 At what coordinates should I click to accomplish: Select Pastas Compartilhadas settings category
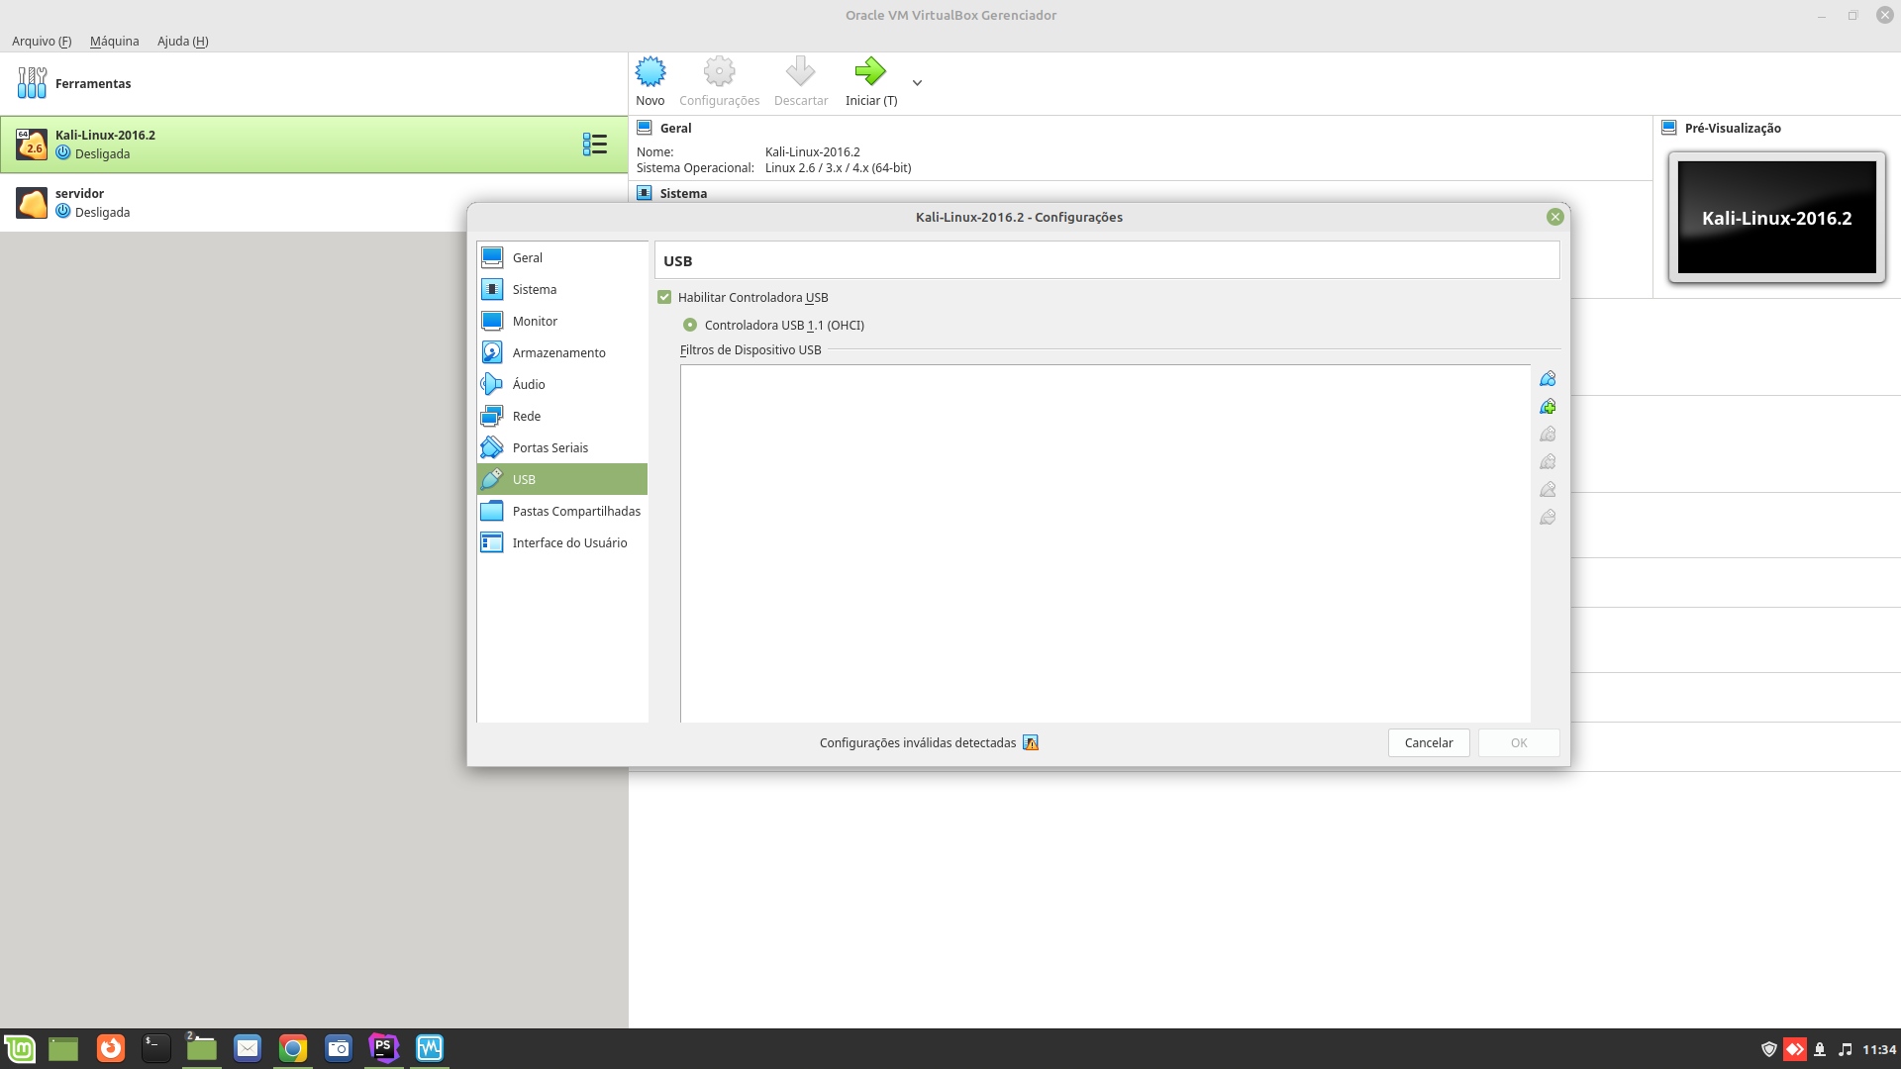(562, 511)
